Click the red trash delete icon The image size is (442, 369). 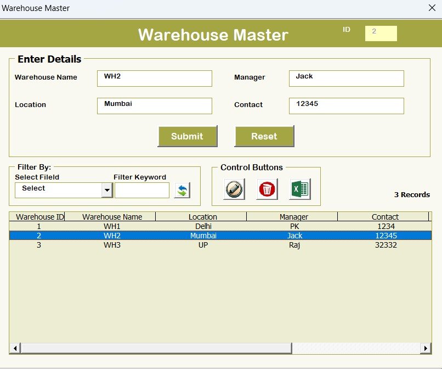pyautogui.click(x=267, y=189)
